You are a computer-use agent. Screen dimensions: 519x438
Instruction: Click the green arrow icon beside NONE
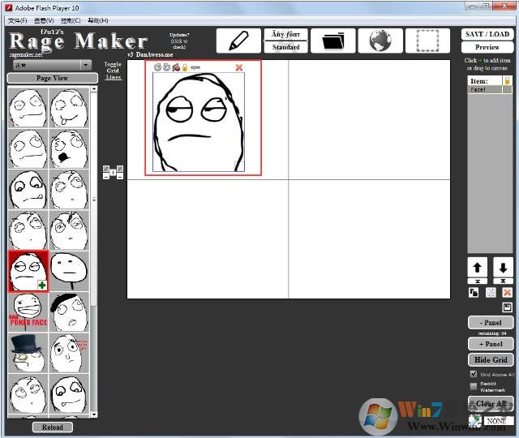pyautogui.click(x=474, y=421)
